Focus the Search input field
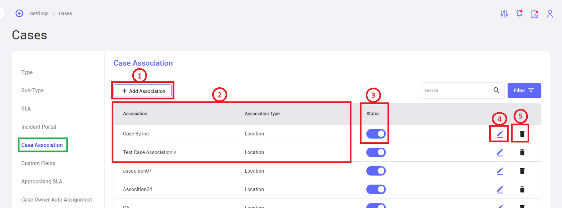The width and height of the screenshot is (562, 208). [457, 90]
